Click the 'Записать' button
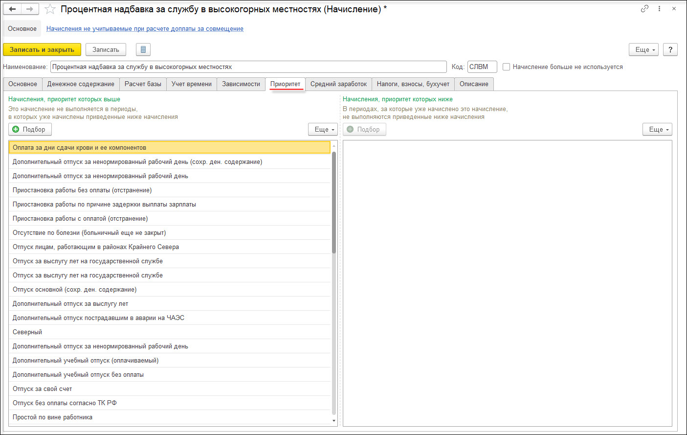 pyautogui.click(x=106, y=49)
